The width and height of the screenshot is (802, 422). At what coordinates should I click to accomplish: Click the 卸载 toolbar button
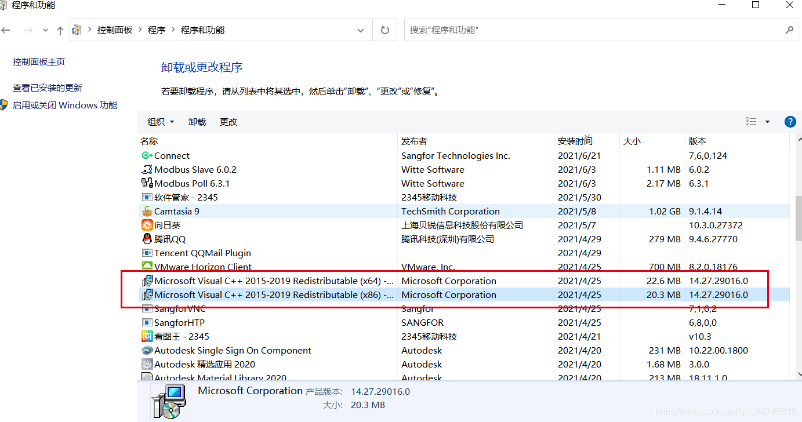pos(197,122)
